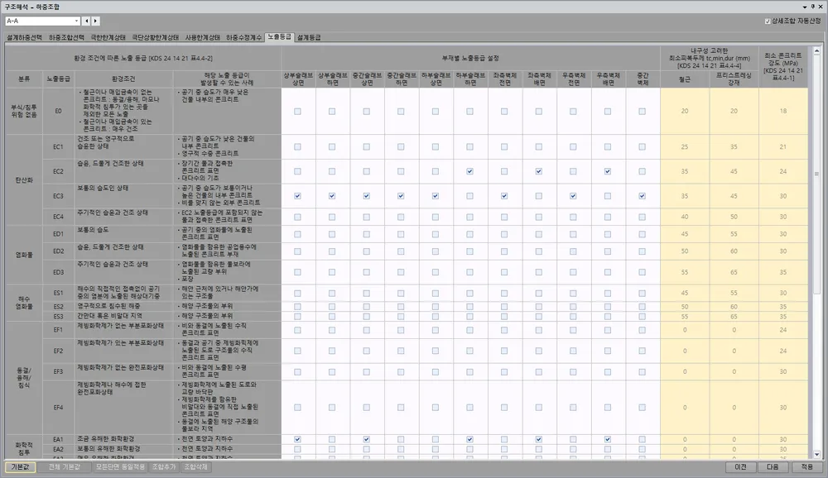Image resolution: width=828 pixels, height=478 pixels.
Task: Check ED3 for 중간벽체
Action: point(643,272)
